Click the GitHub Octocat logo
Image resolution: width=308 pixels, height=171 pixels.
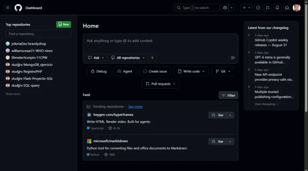click(18, 8)
